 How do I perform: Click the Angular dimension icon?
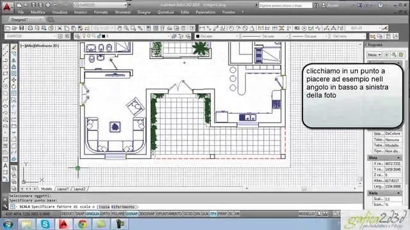(x=252, y=28)
